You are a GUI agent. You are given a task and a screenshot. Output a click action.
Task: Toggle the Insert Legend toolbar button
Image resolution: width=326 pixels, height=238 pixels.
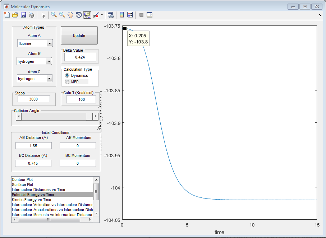(x=130, y=15)
